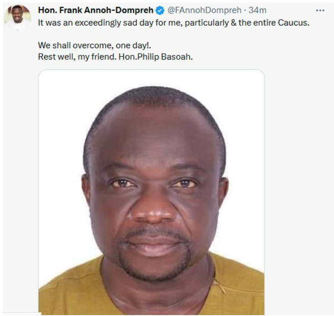Click the tweet line starting 'It was an exceedingly'
This screenshot has width=334, height=316.
(x=174, y=23)
